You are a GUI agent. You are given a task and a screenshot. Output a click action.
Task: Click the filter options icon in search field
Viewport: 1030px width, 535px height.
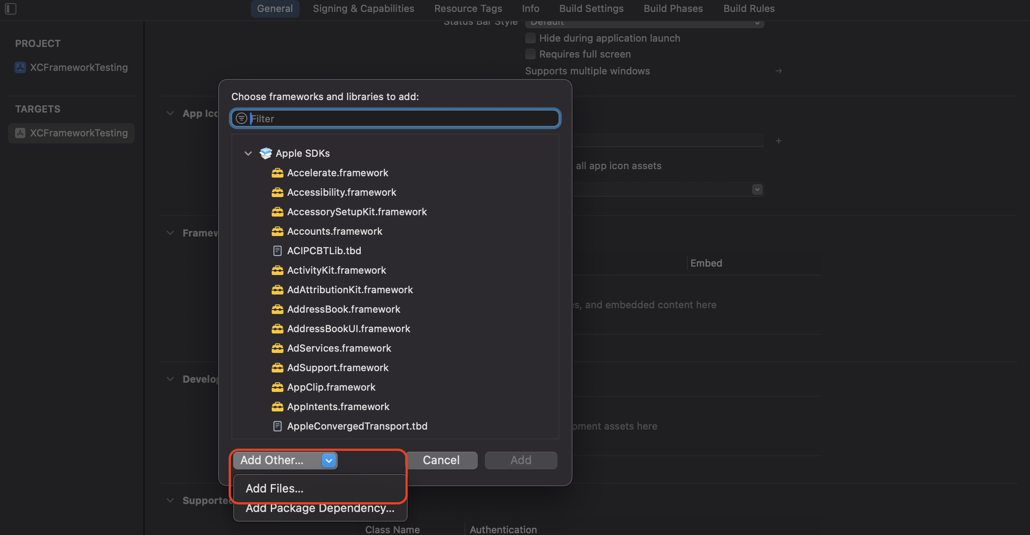coord(242,118)
